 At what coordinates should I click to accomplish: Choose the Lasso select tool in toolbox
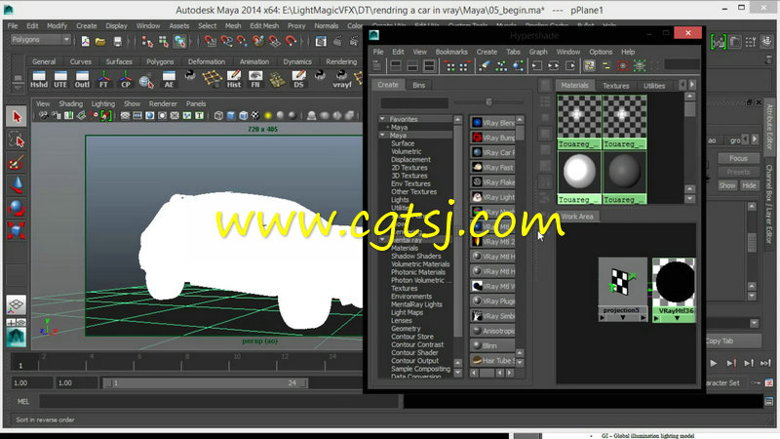pos(17,140)
